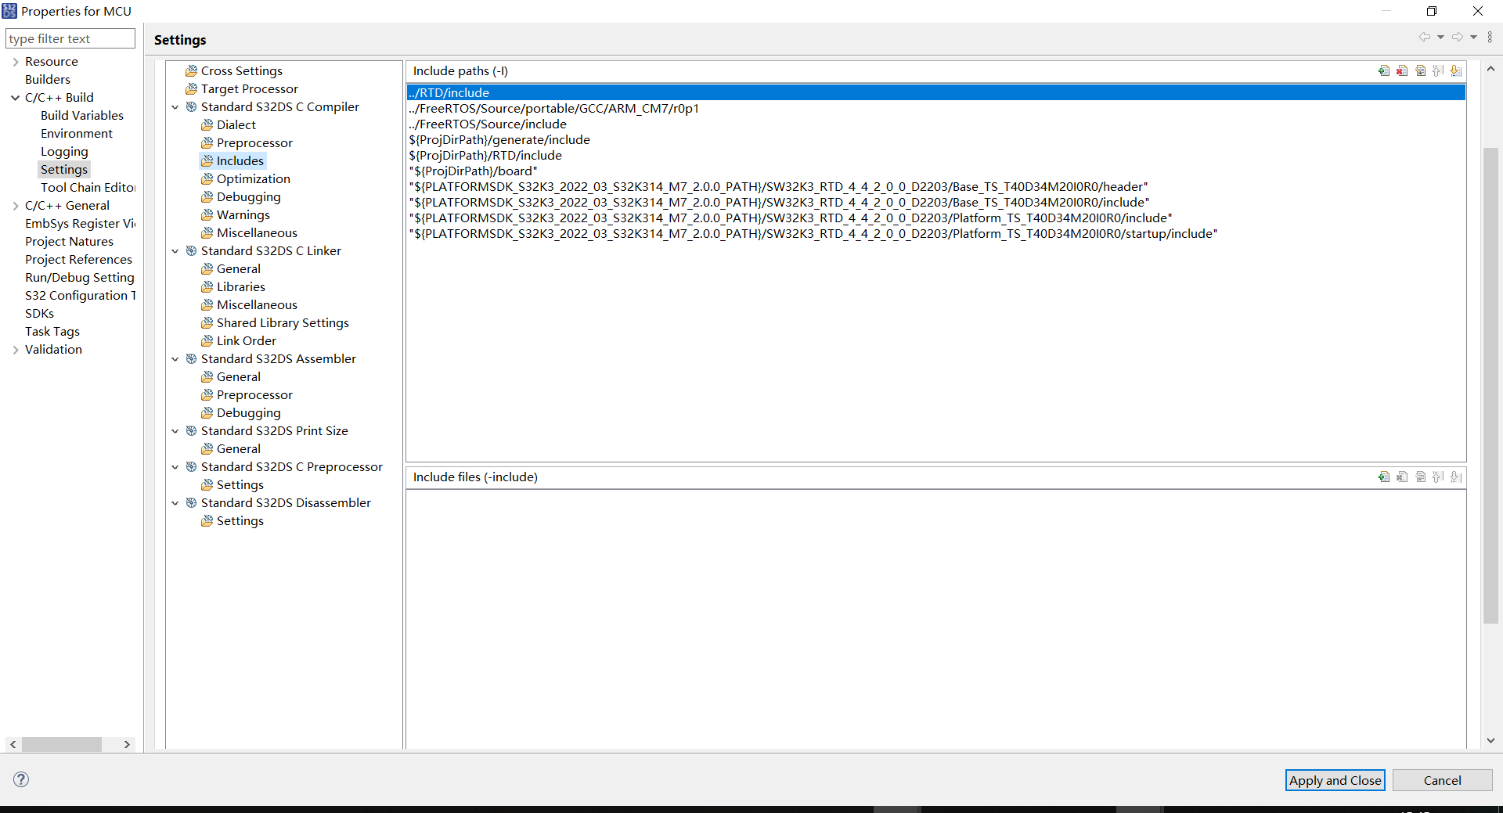Open the view menu icon top right

pos(1490,37)
